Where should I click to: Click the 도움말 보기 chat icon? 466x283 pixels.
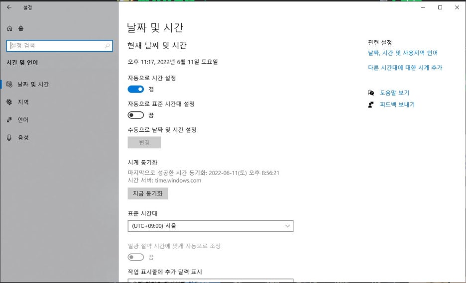pos(371,93)
